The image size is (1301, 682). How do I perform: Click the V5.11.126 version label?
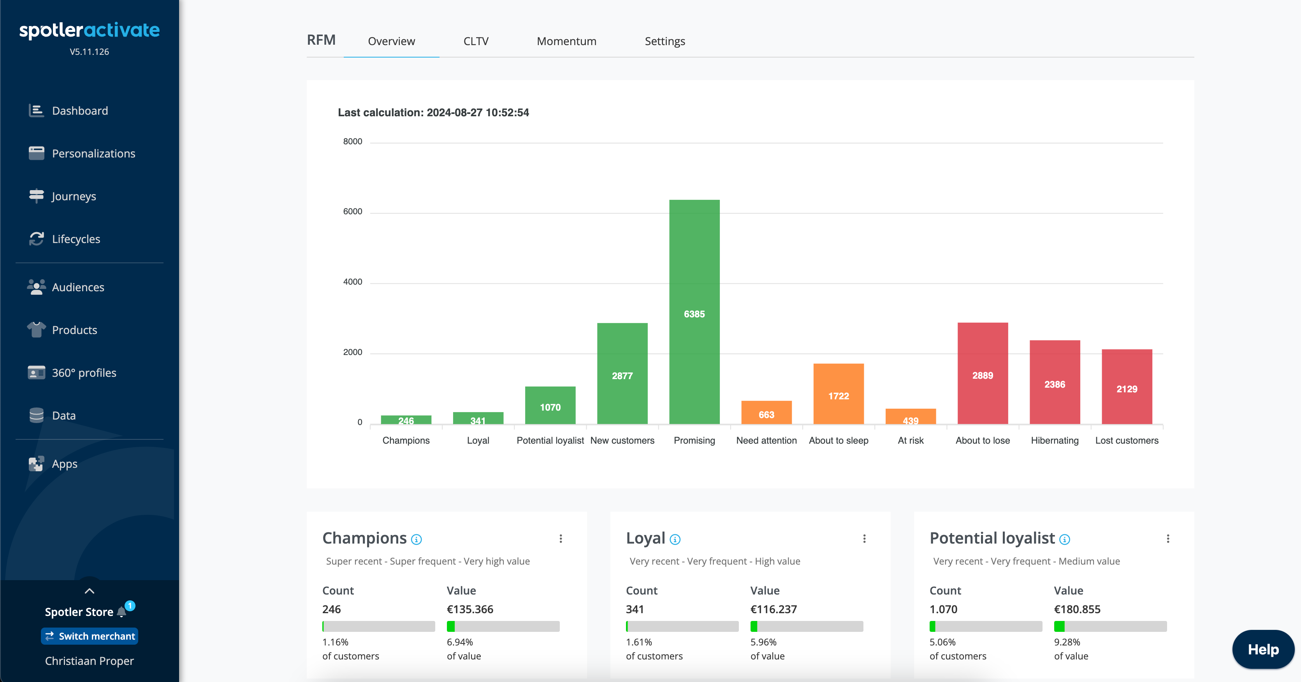click(90, 52)
